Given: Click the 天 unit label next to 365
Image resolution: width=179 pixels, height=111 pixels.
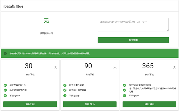Looking at the screenshot, I should (175, 67).
